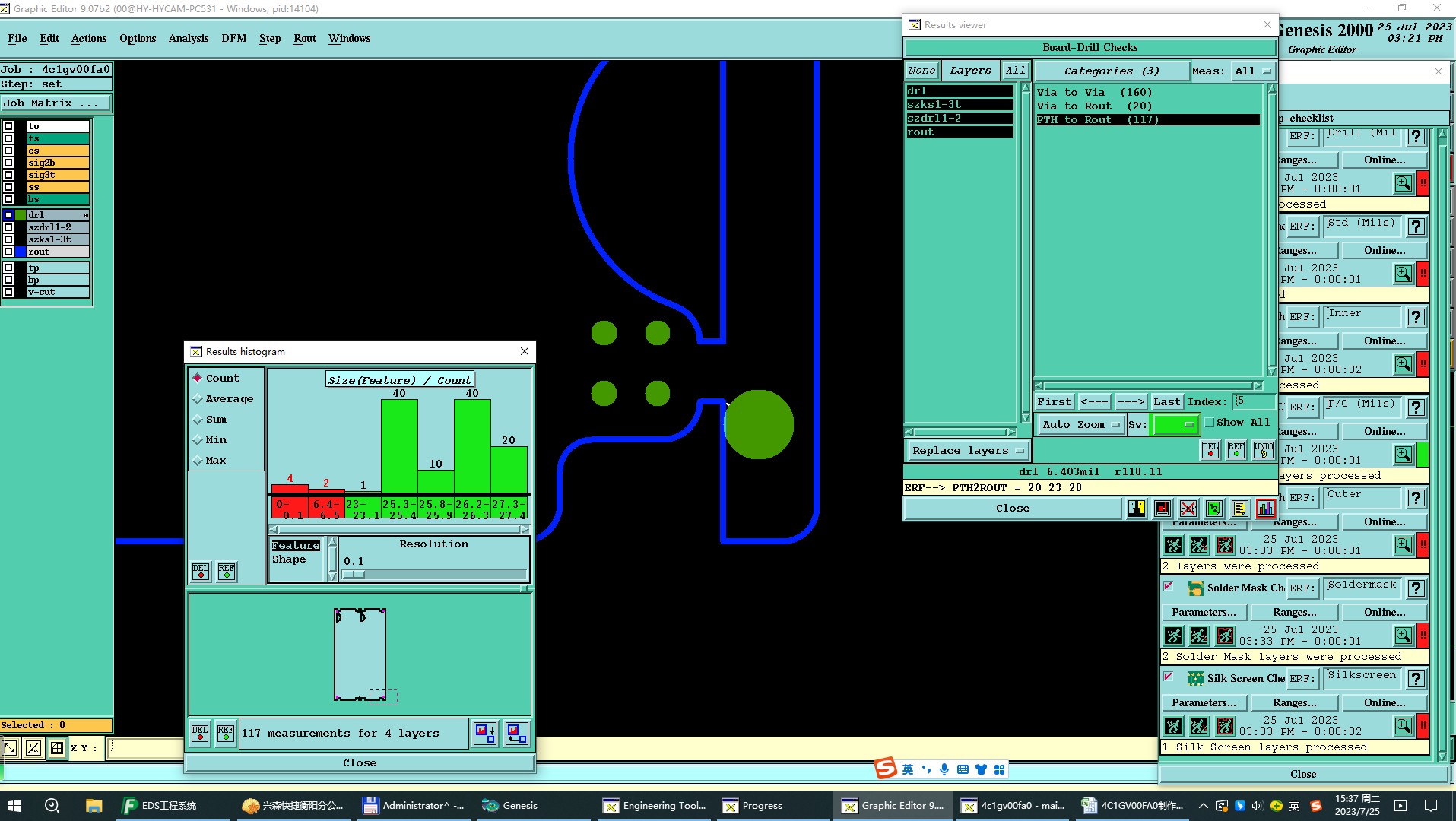
Task: Open results magnifier for Silk Screen check
Action: point(1404,726)
